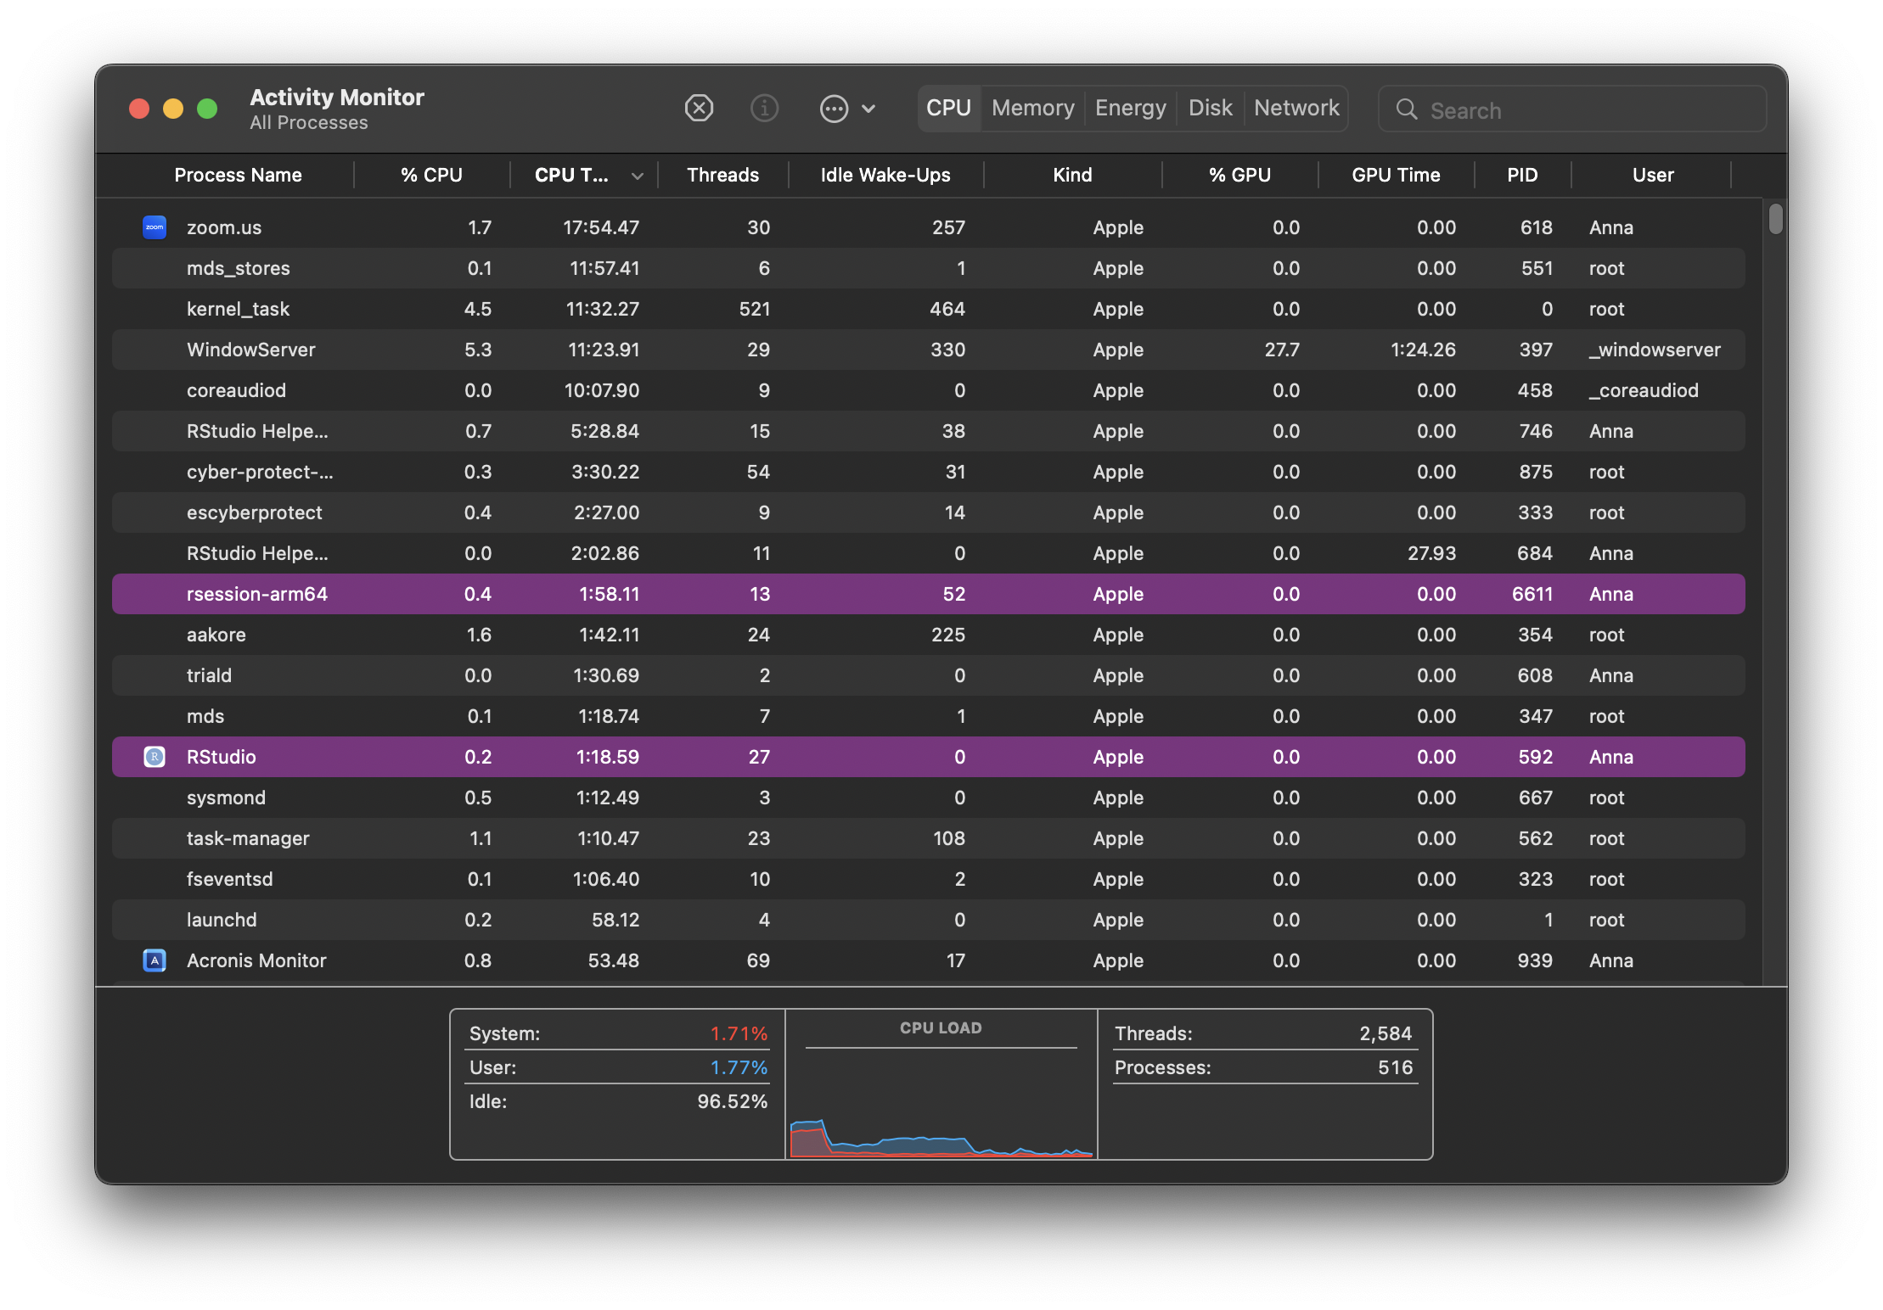Sort by Idle Wake-Ups column header

885,176
